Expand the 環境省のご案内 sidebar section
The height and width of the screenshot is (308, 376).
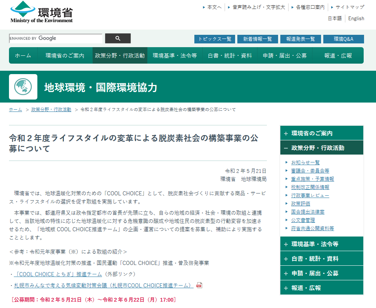[x=321, y=133]
